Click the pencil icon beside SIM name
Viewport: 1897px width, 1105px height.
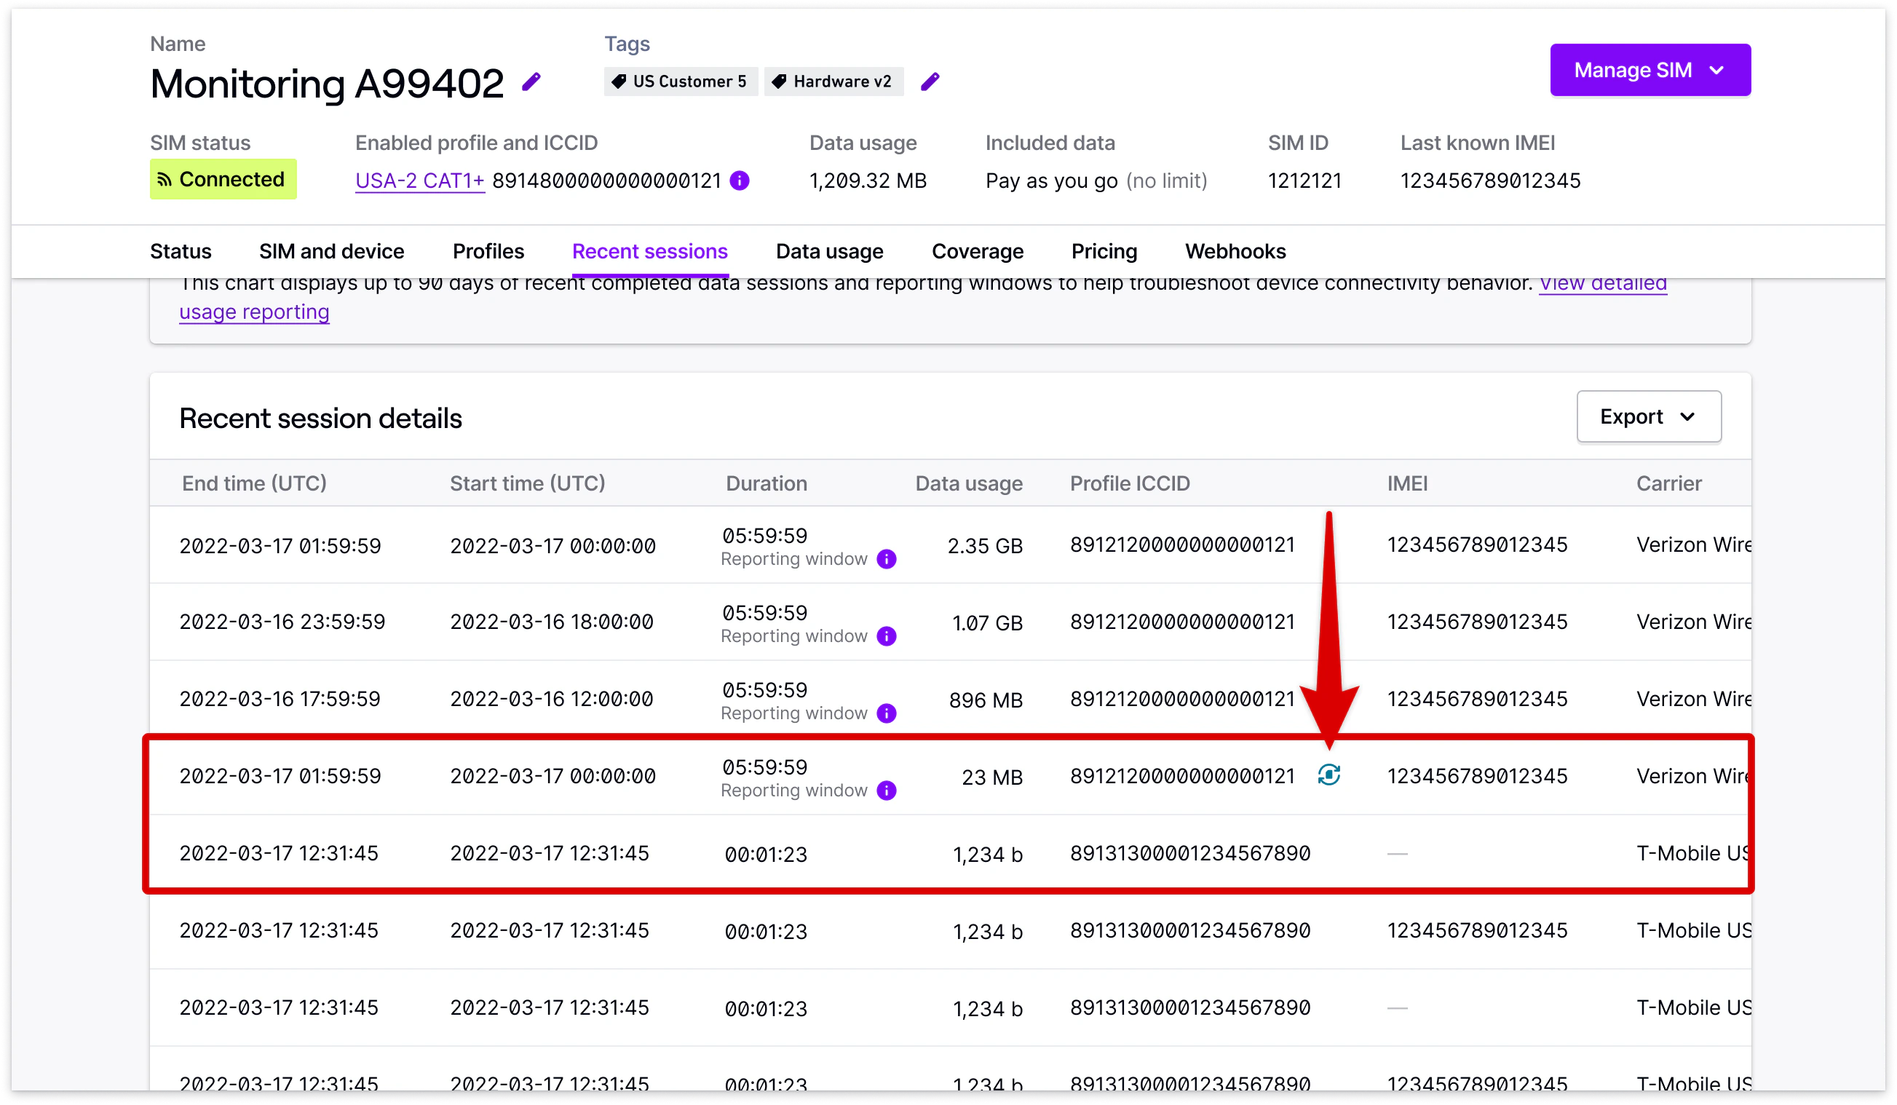click(x=531, y=82)
